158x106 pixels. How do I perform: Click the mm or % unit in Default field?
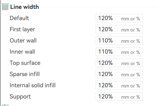point(131,19)
